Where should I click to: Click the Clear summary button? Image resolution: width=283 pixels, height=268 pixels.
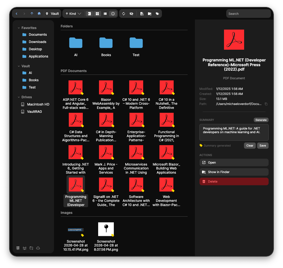click(x=250, y=146)
